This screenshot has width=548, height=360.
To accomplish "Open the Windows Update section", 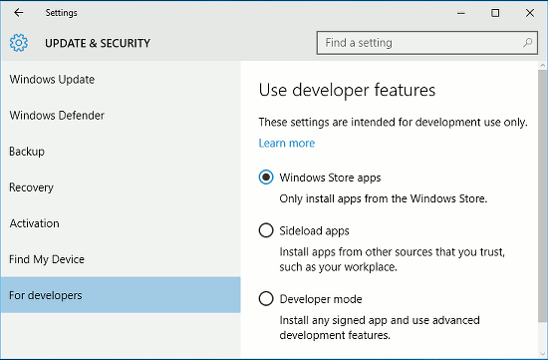I will (121, 80).
